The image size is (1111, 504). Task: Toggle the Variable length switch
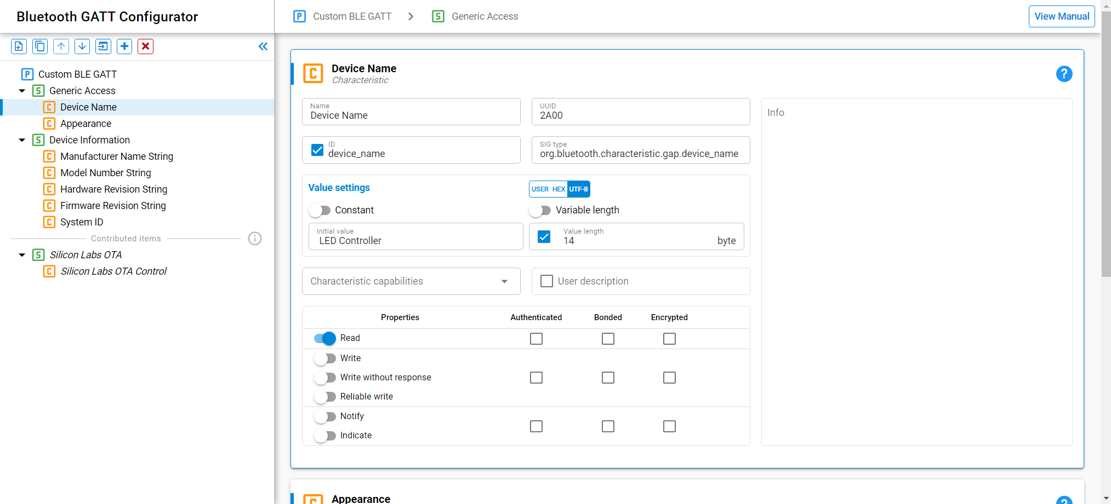(x=540, y=210)
